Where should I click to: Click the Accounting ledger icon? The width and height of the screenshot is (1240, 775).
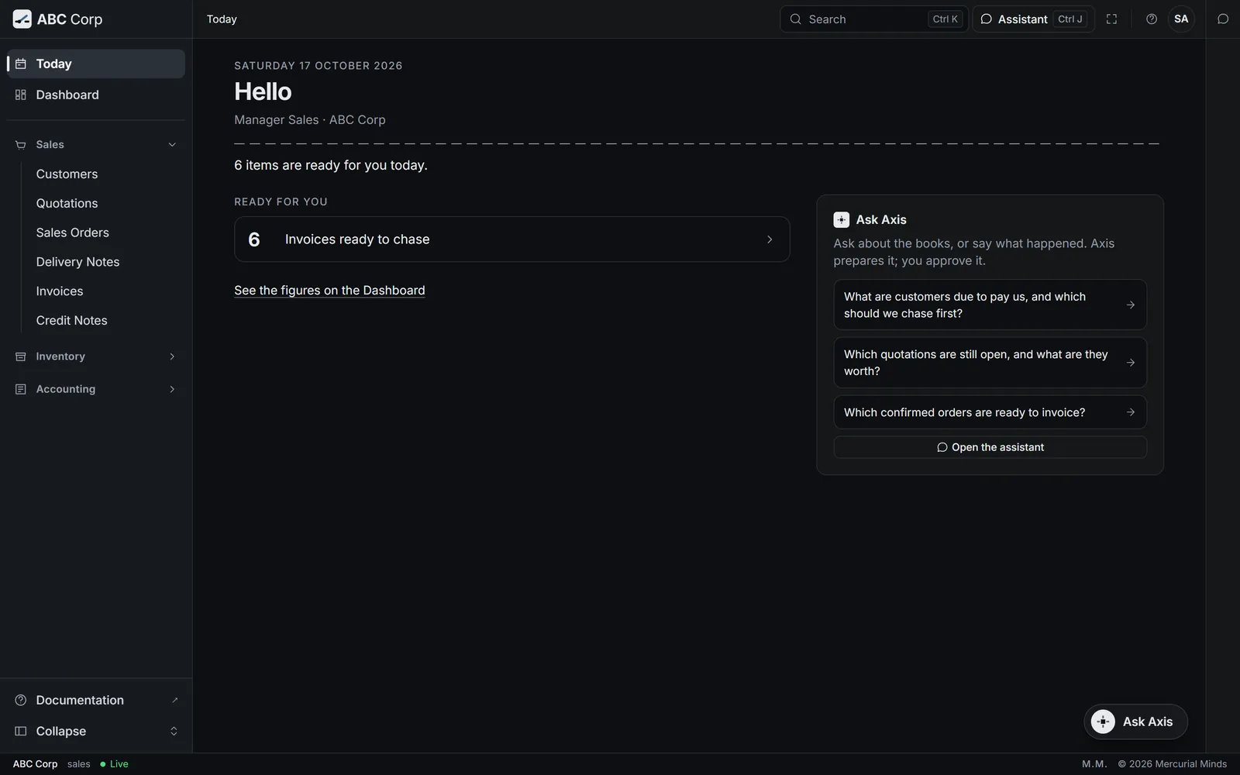(21, 389)
